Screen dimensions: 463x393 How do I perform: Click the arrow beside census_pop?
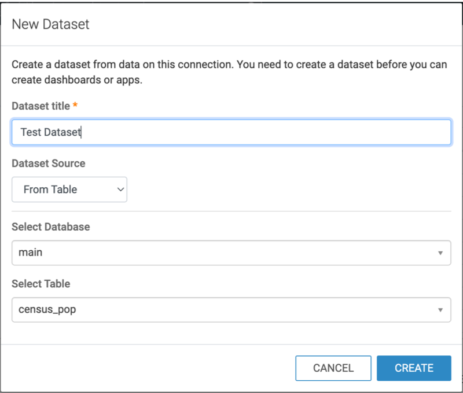pos(440,310)
